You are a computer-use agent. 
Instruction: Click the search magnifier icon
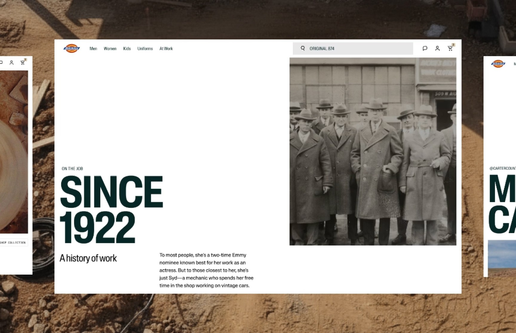pyautogui.click(x=303, y=48)
